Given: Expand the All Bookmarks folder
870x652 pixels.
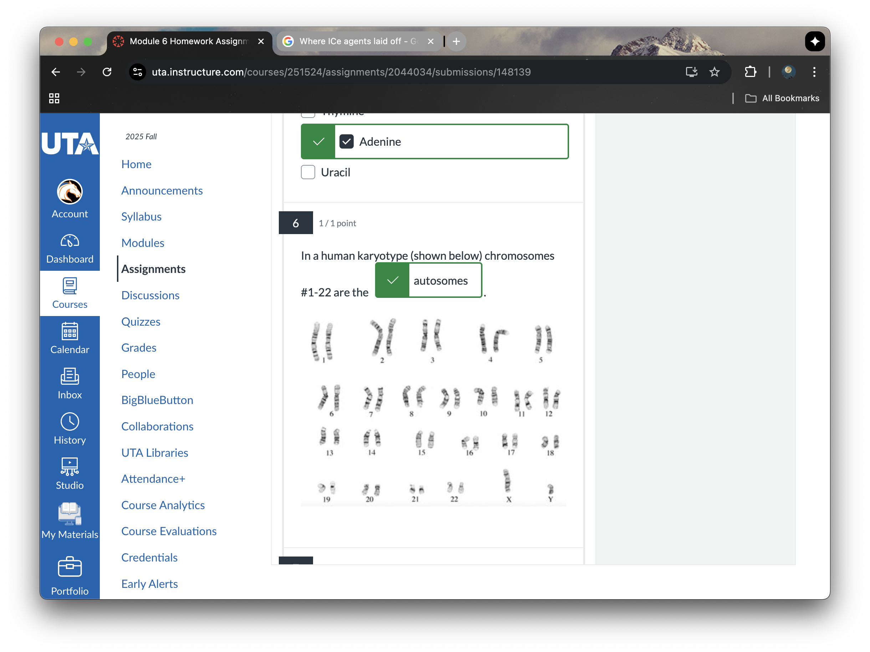Looking at the screenshot, I should click(782, 98).
